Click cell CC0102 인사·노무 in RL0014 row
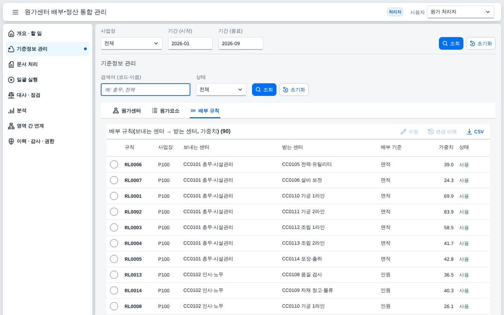 (x=203, y=291)
